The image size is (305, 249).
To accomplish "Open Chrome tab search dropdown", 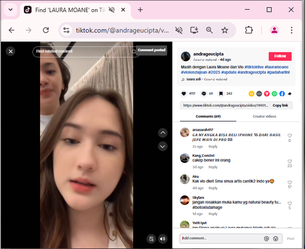I will 10,10.
